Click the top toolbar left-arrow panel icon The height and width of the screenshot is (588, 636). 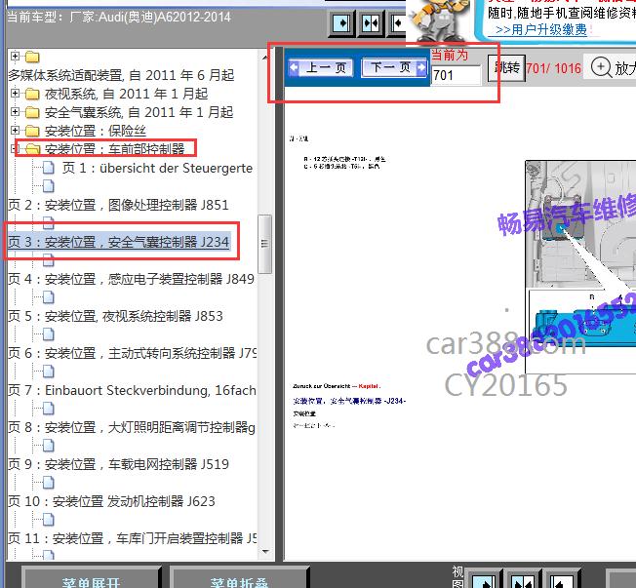(x=398, y=23)
